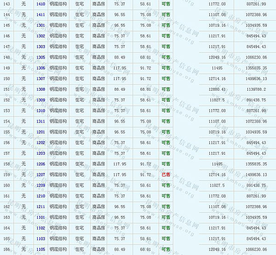Open room 1103 link

click(40, 238)
